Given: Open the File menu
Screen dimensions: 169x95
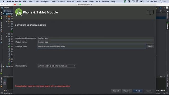Looking at the screenshot, I should (25, 1).
